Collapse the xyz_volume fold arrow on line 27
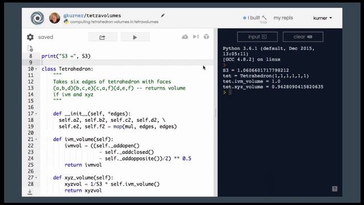The image size is (364, 205). pyautogui.click(x=36, y=178)
